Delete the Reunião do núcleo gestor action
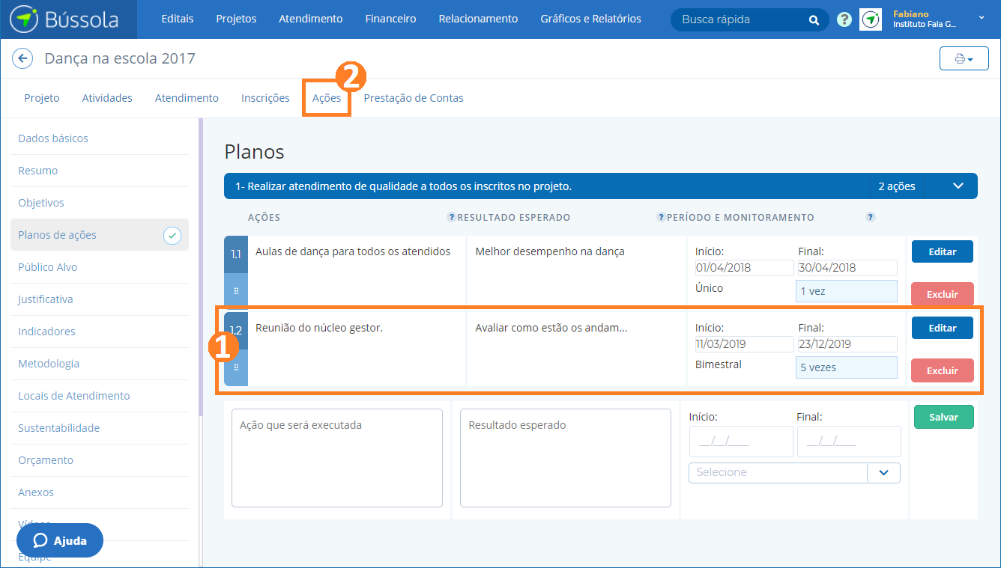The width and height of the screenshot is (1001, 568). pos(943,370)
